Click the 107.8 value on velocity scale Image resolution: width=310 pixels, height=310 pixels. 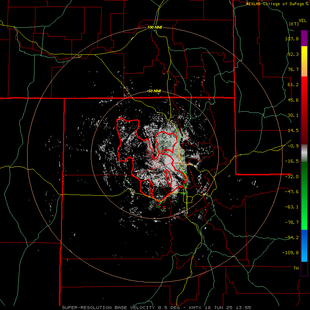[x=292, y=39]
